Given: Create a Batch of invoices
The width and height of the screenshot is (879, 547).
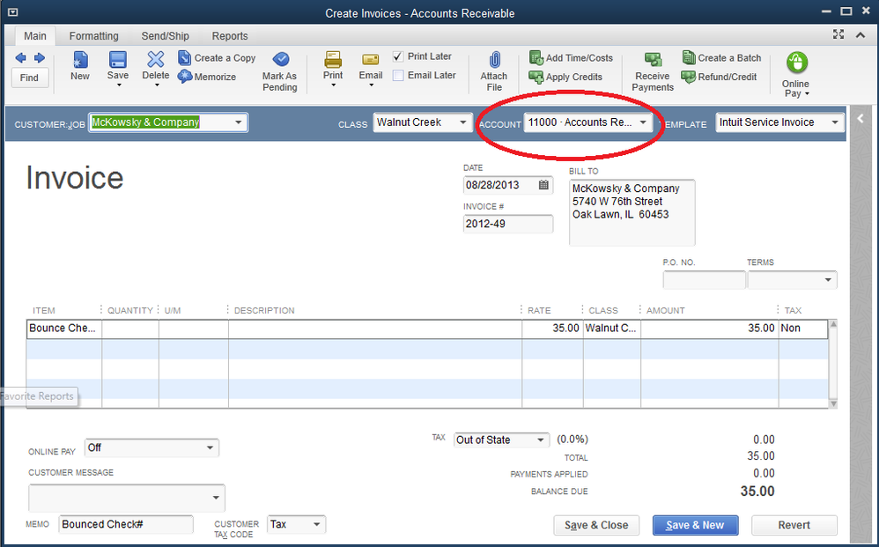Looking at the screenshot, I should [x=721, y=58].
